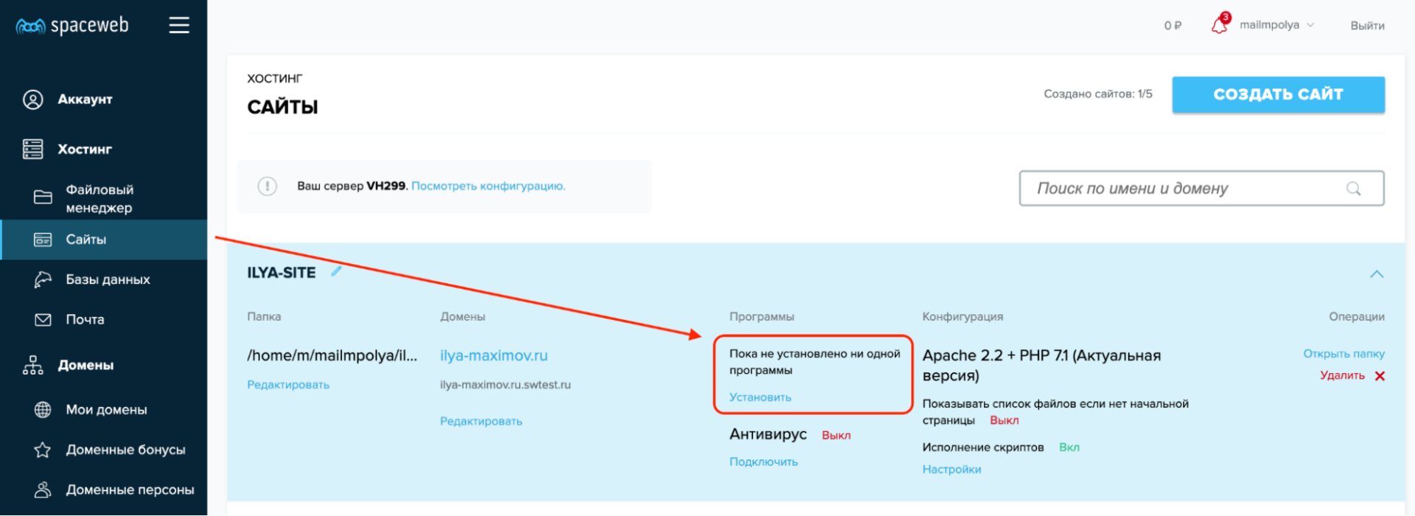Open the notifications bell icon
This screenshot has width=1415, height=516.
[1220, 24]
